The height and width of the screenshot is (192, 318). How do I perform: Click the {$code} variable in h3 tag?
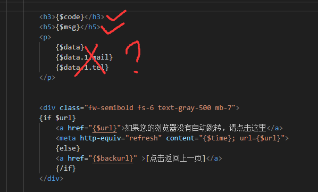(70, 17)
